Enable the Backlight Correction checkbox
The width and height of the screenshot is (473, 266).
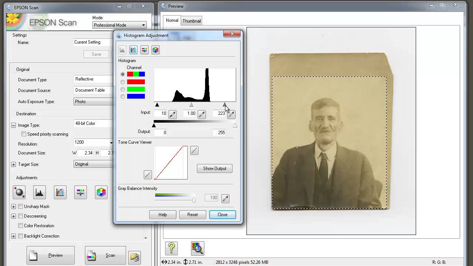(21, 236)
